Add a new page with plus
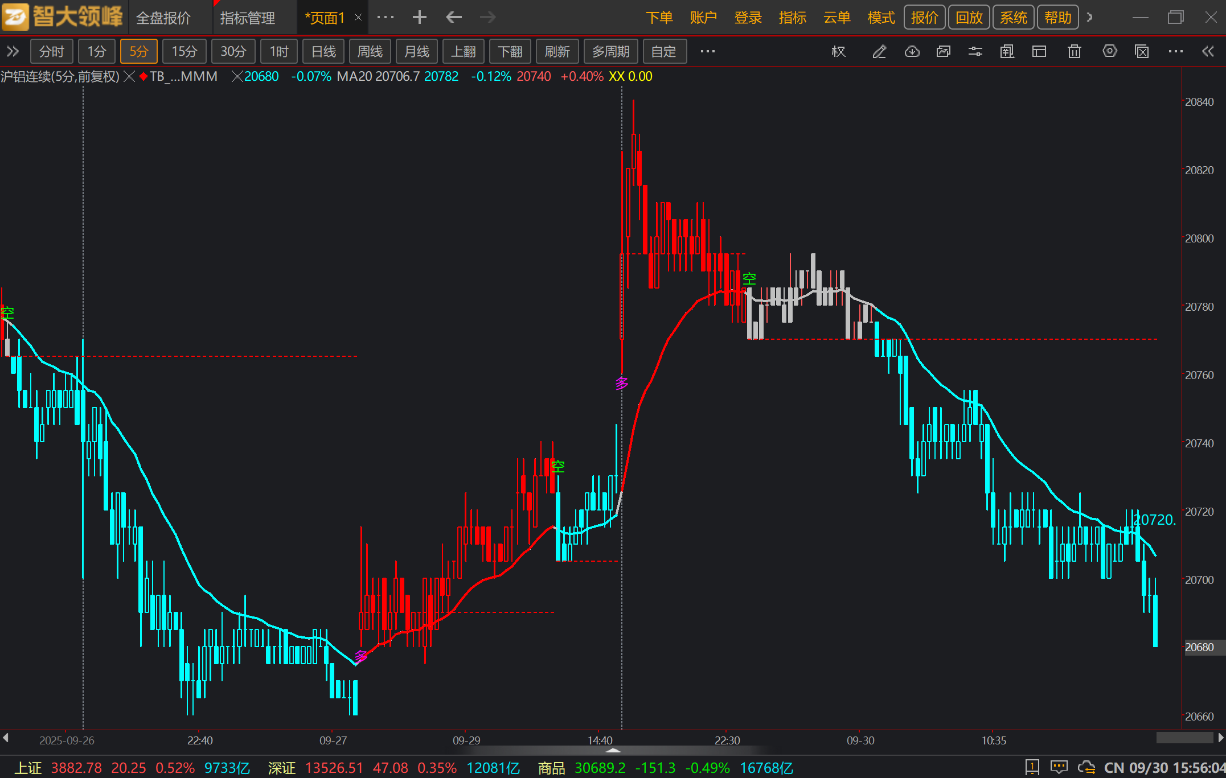Screen dimensions: 1226x778 [420, 18]
